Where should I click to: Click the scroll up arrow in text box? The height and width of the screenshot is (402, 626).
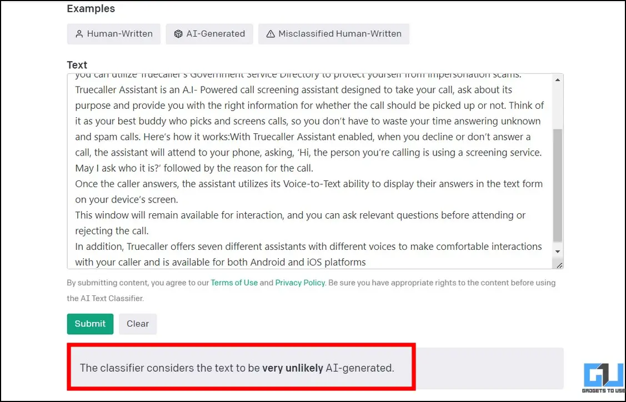[558, 80]
